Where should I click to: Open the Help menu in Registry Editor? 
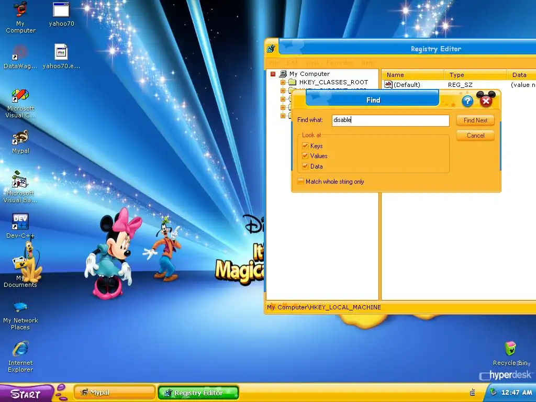click(367, 63)
